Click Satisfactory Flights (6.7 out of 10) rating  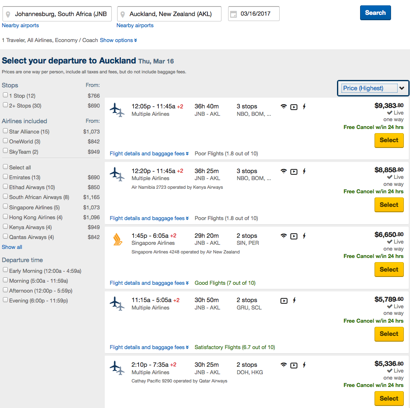[x=235, y=347]
